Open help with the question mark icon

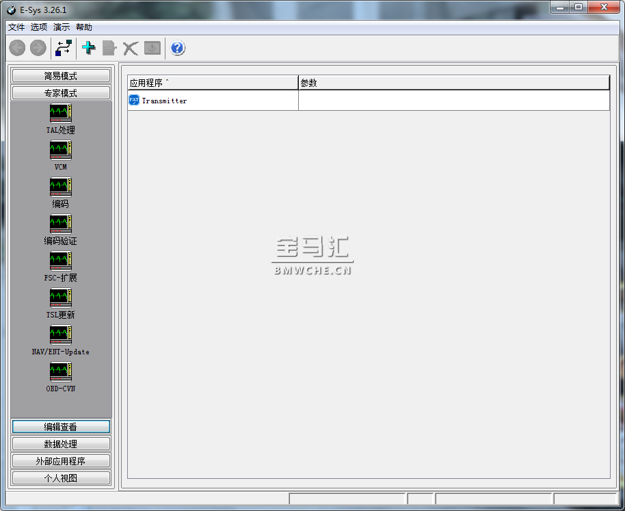[177, 49]
